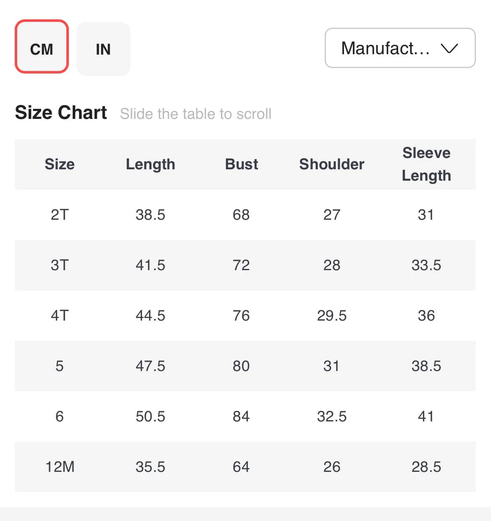Click the dropdown chevron arrow
Viewport: 491px width, 521px height.
coord(449,48)
